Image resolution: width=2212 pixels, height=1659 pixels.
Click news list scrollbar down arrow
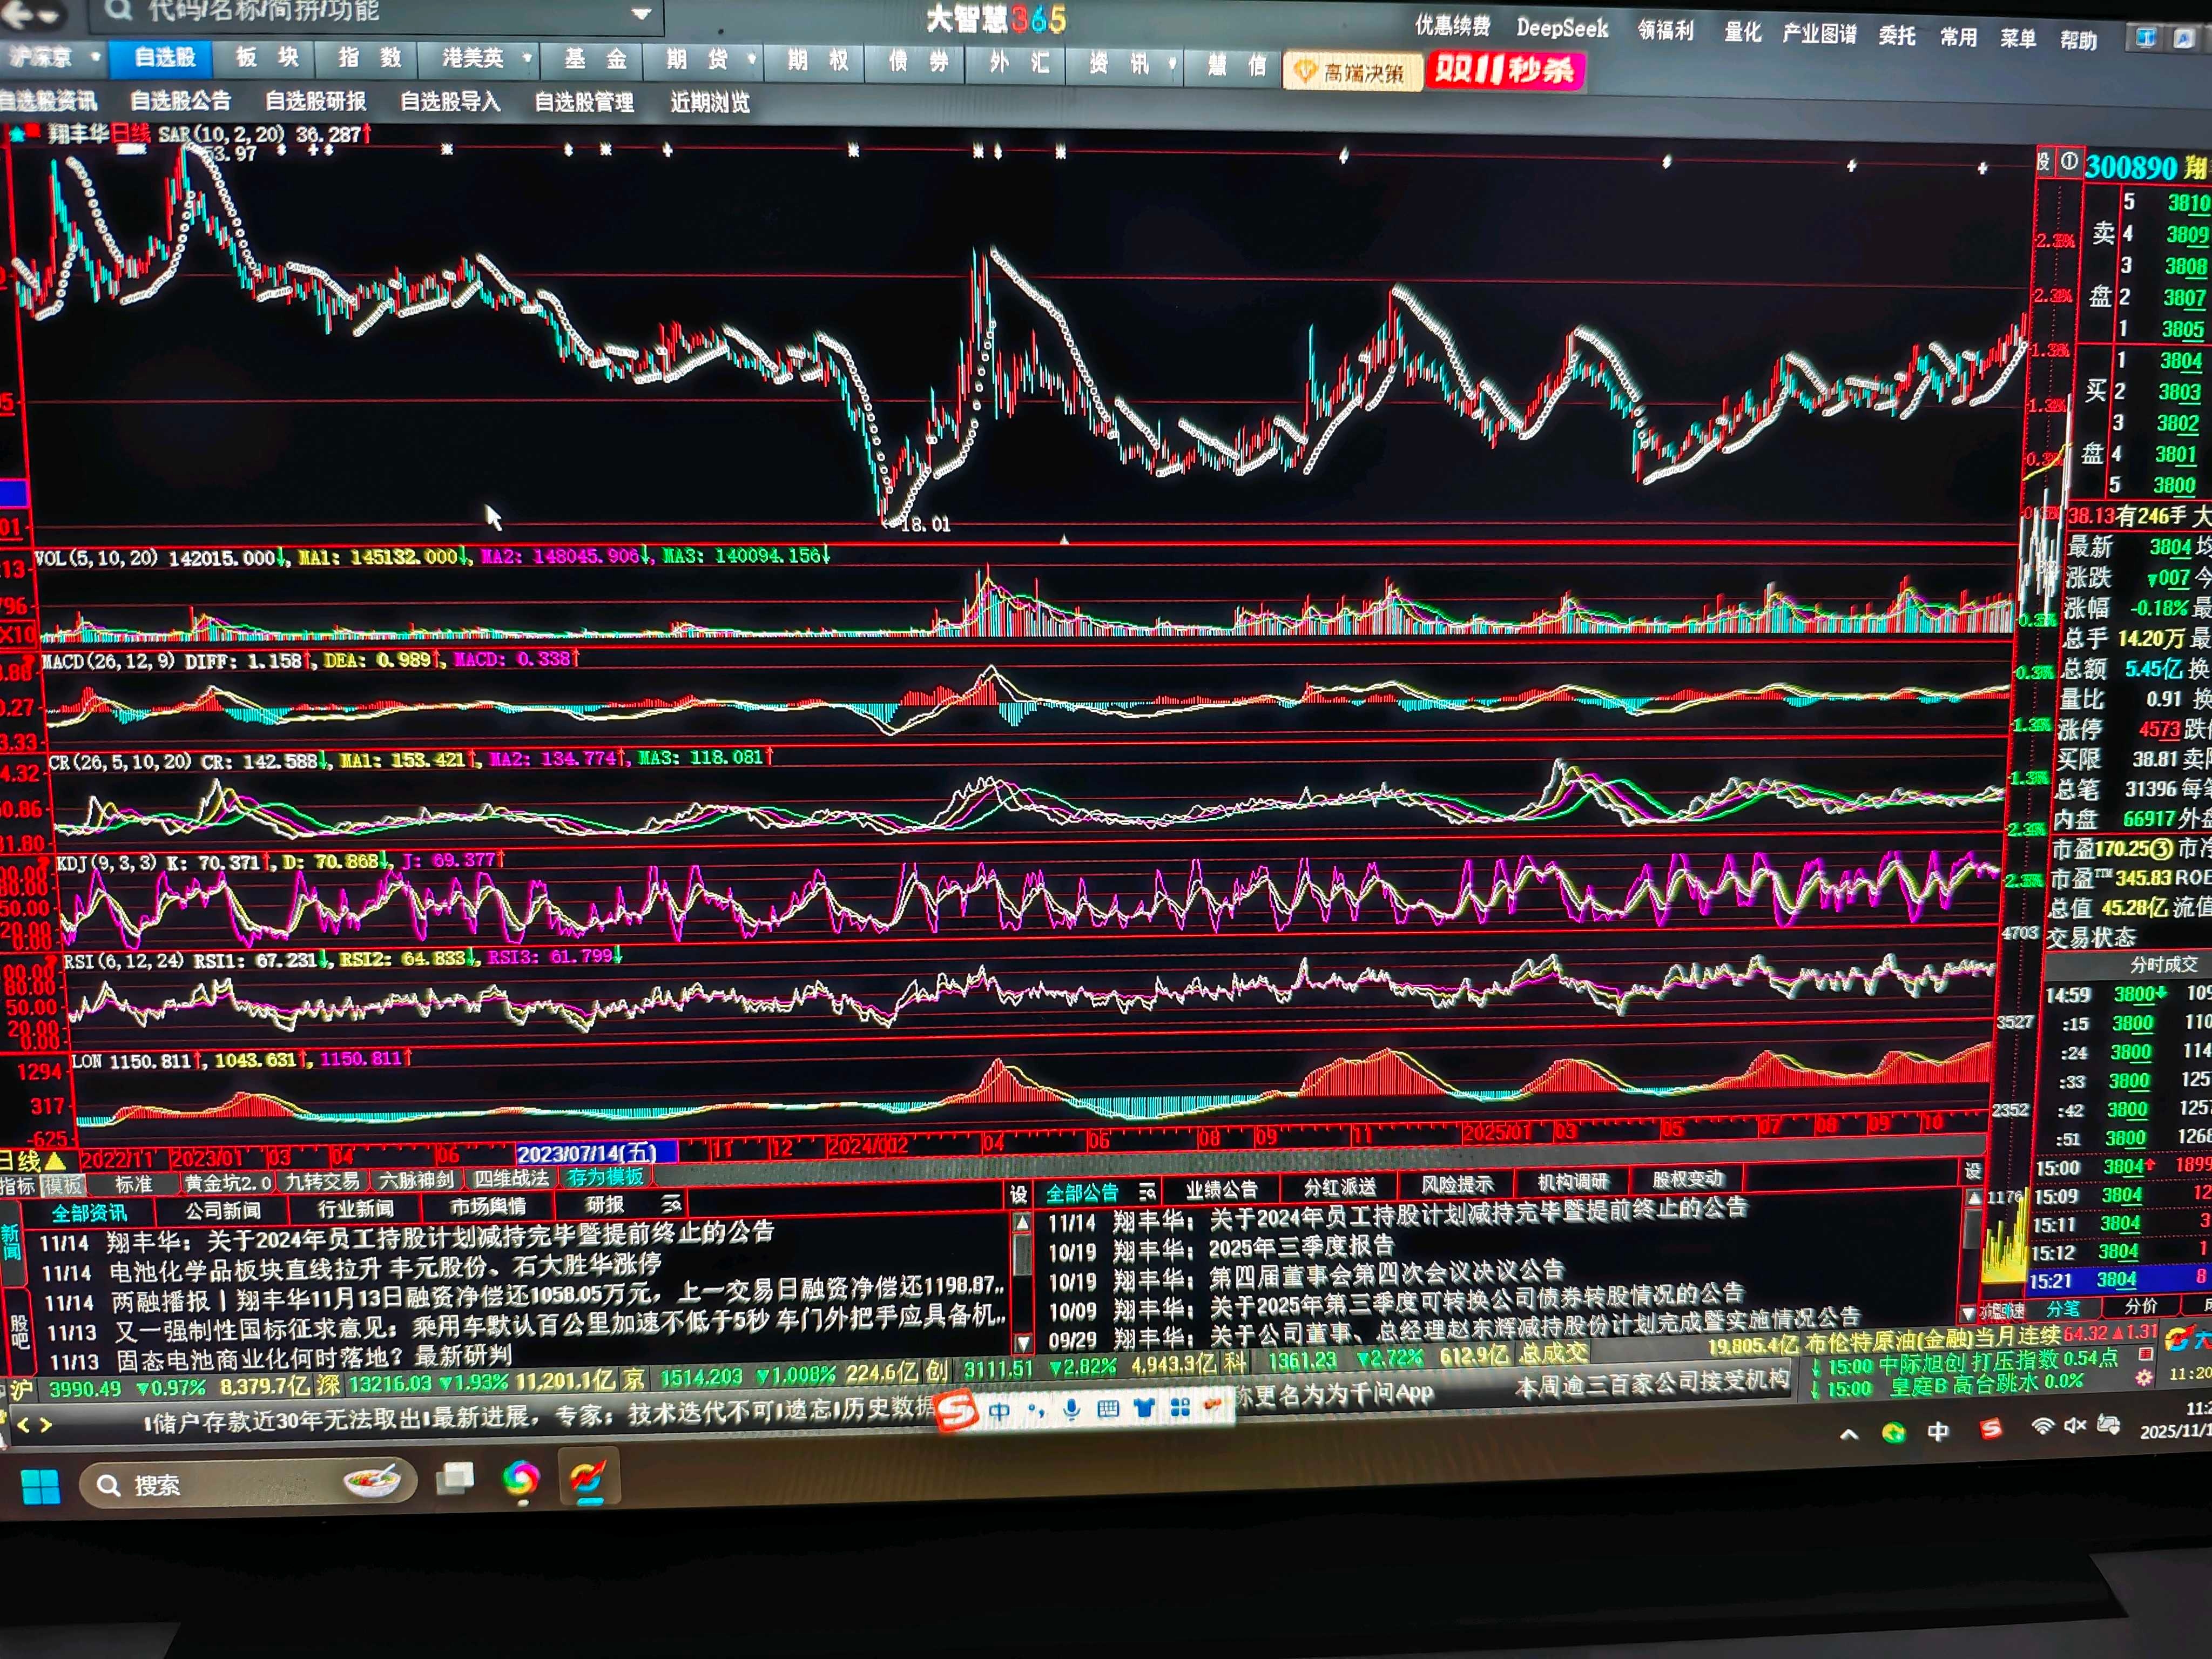pos(1023,1343)
